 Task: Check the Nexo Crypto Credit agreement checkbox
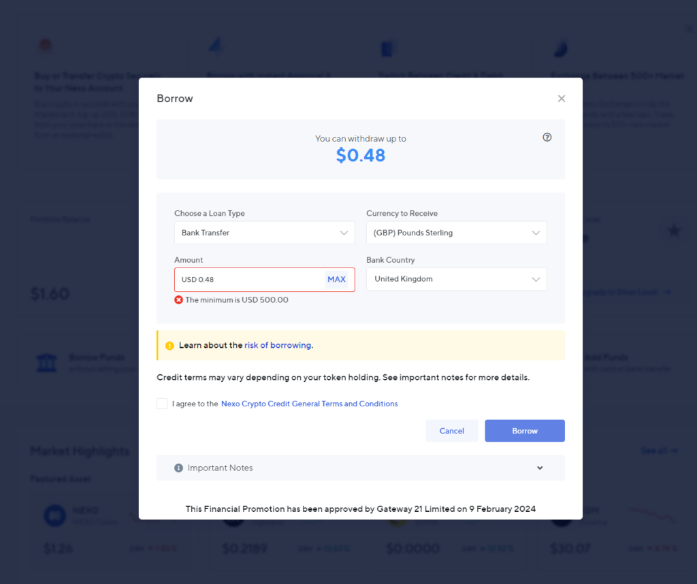click(x=162, y=403)
